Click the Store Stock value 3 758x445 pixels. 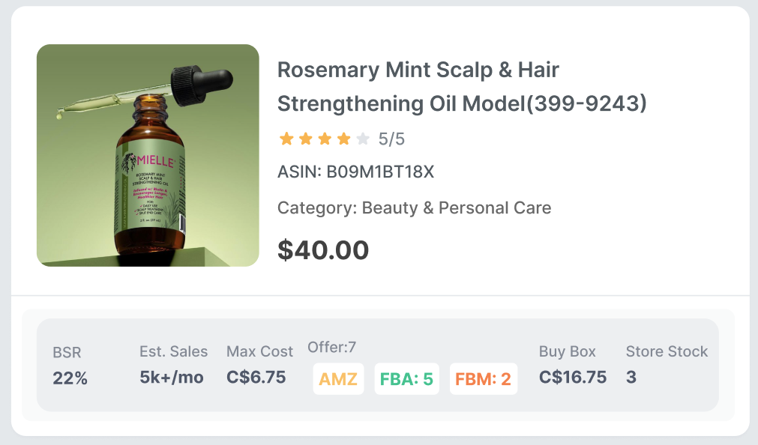(x=631, y=377)
